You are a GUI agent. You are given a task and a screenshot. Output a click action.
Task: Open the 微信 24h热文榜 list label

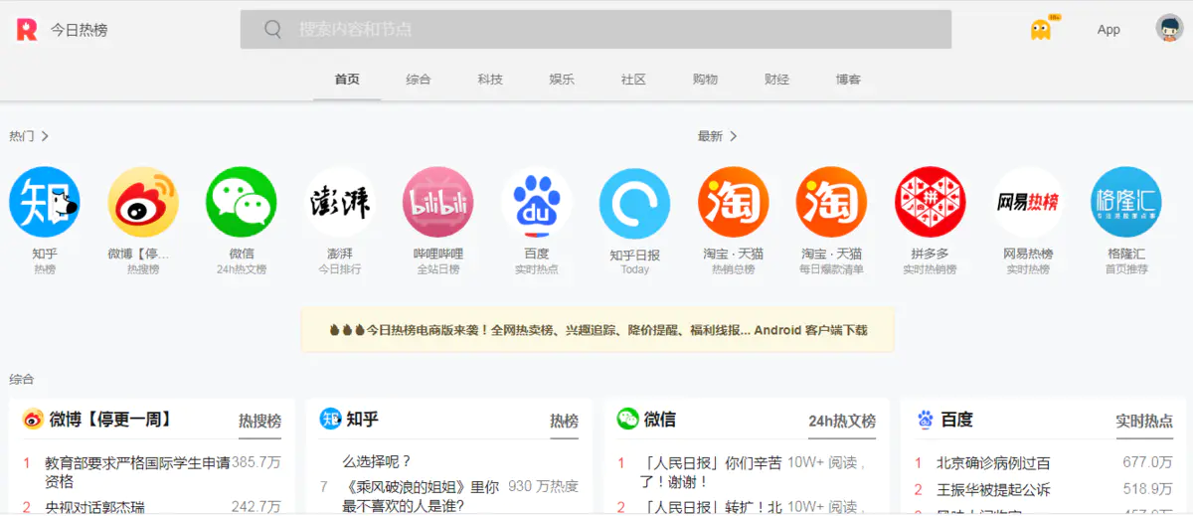coord(842,422)
